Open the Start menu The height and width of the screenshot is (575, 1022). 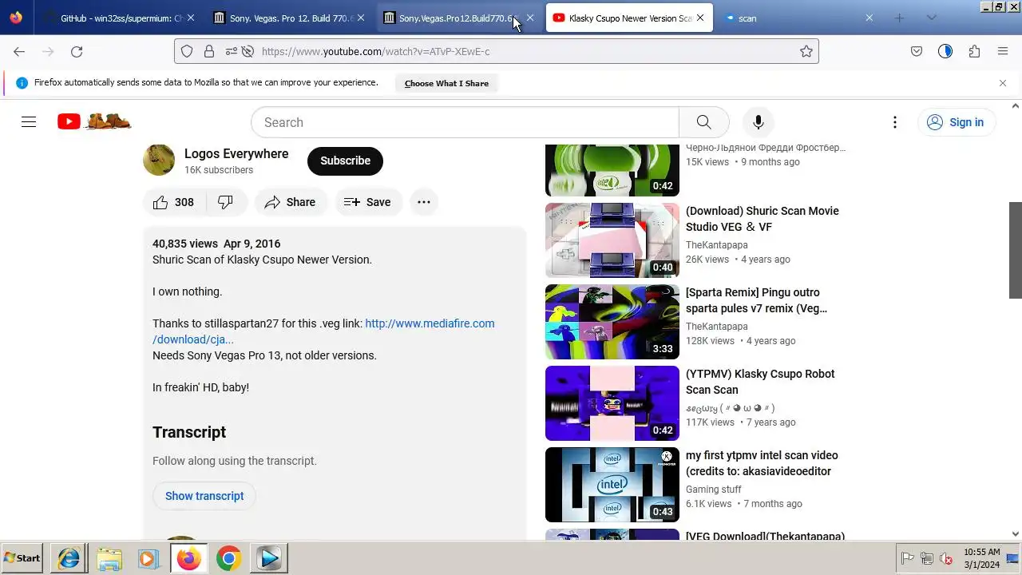pos(22,558)
